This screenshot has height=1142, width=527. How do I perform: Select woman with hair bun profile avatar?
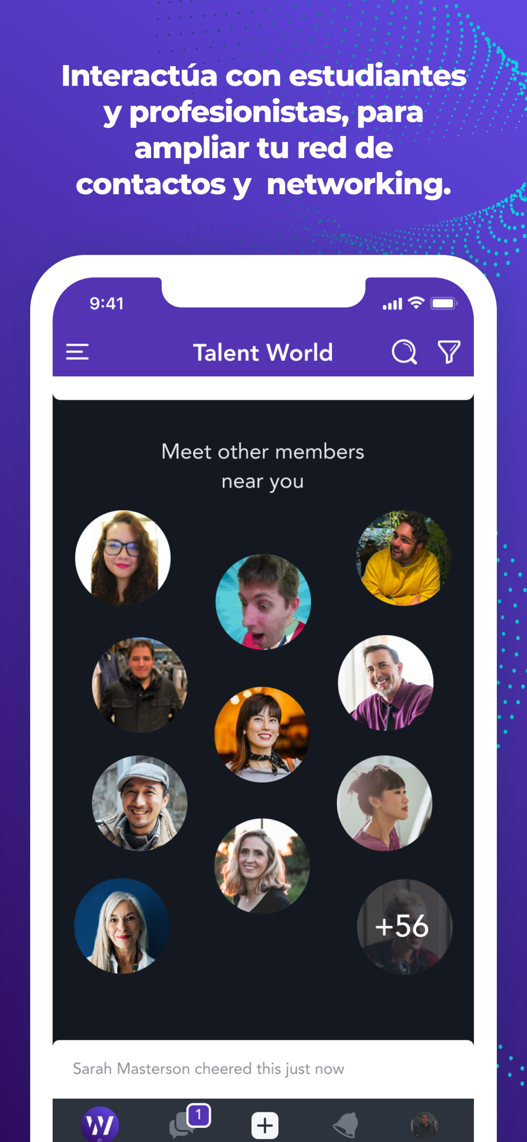384,803
